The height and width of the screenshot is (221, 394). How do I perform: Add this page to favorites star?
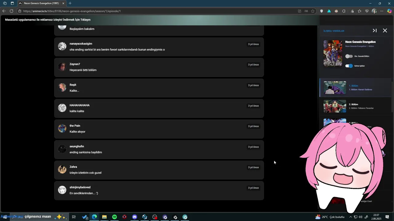[313, 11]
